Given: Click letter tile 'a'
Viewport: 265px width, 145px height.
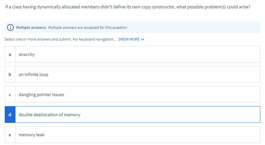Looking at the screenshot, I should pos(10,54).
